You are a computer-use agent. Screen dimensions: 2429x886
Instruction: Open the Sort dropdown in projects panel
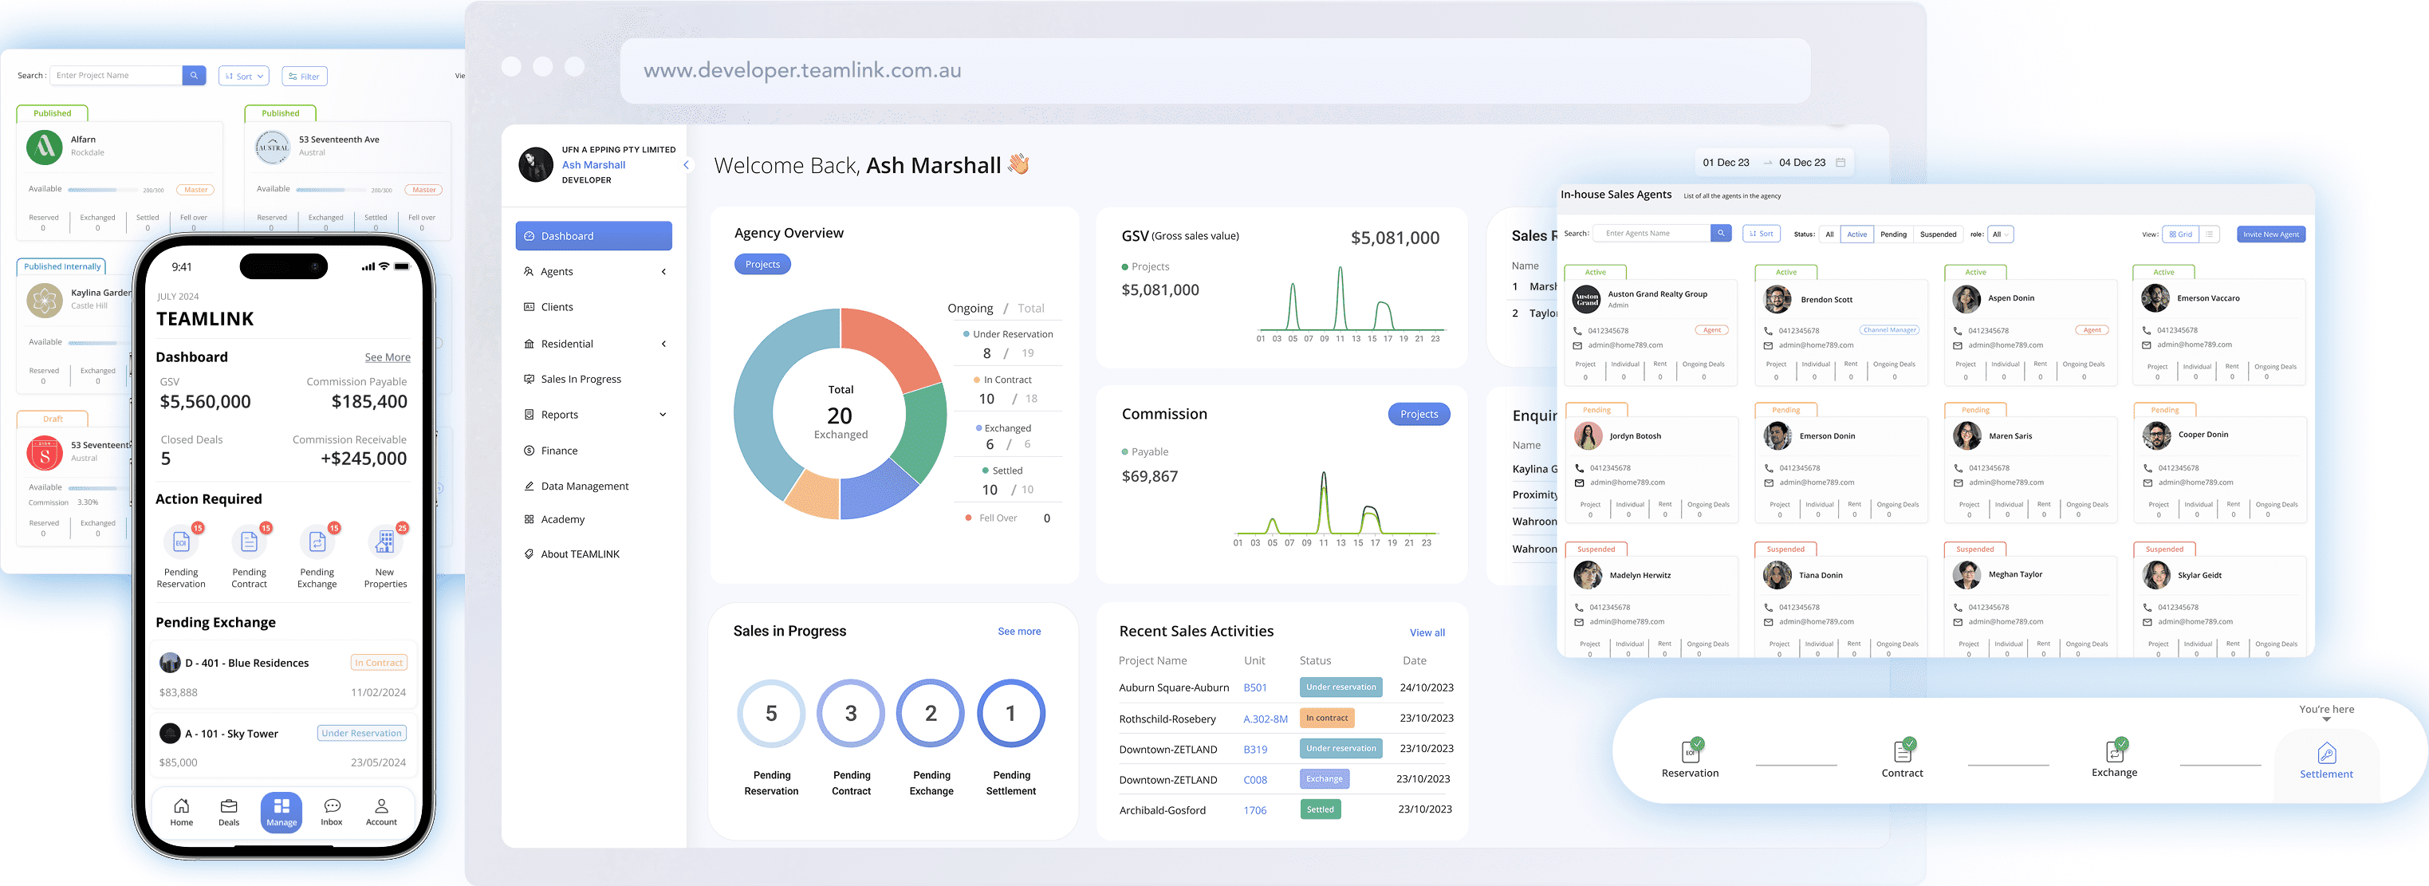tap(244, 77)
